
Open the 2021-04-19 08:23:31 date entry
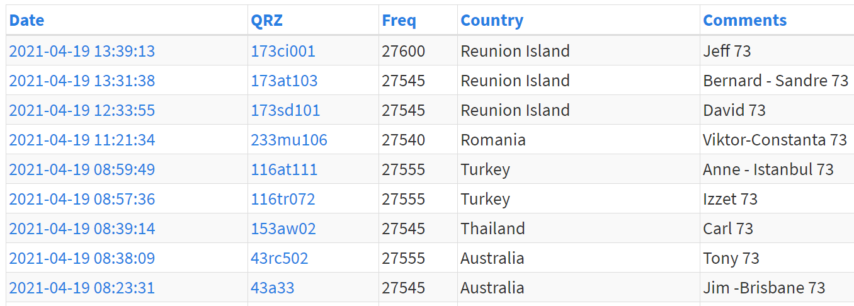click(x=82, y=288)
